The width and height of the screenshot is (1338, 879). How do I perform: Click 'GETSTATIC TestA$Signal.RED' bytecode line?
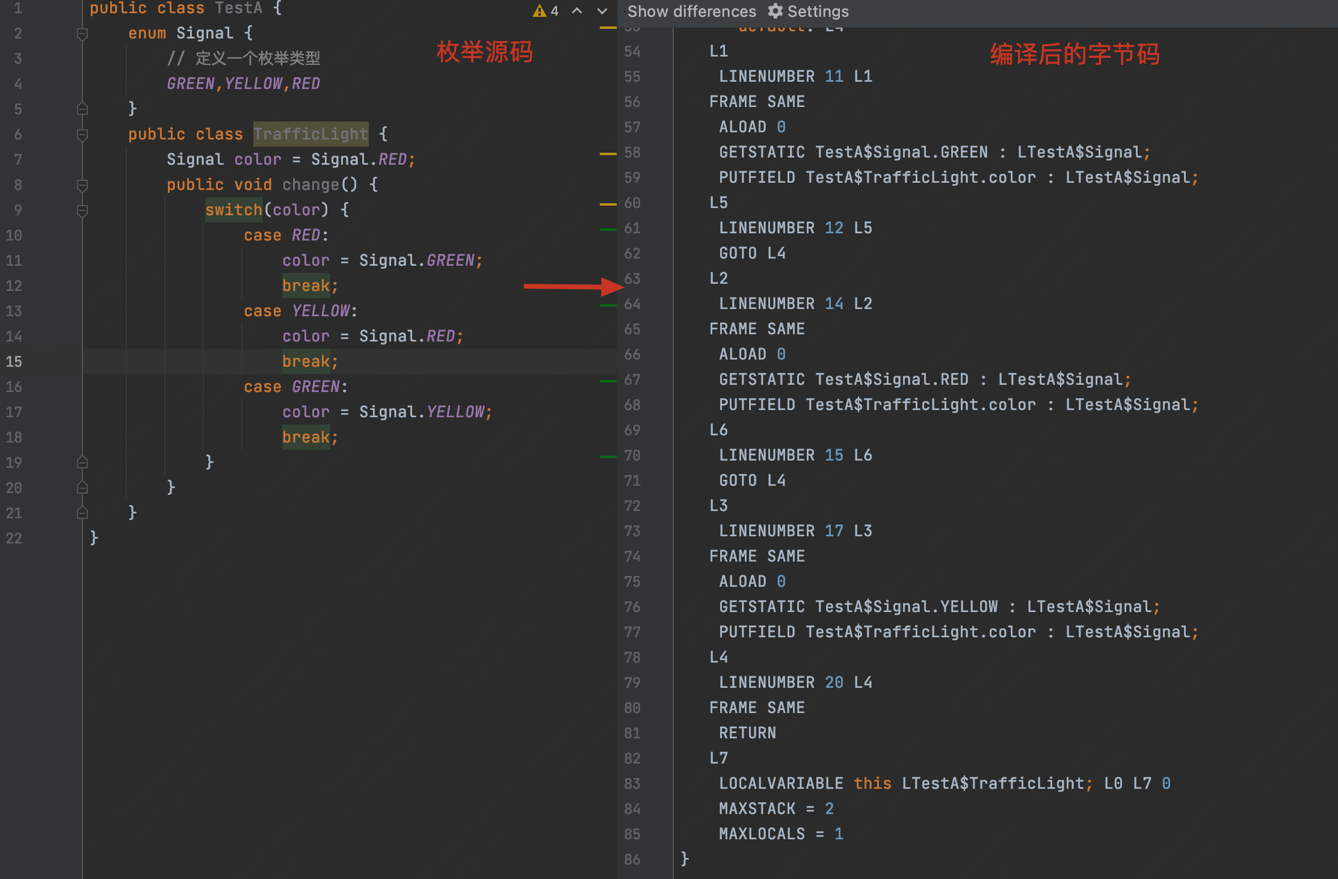pos(925,379)
